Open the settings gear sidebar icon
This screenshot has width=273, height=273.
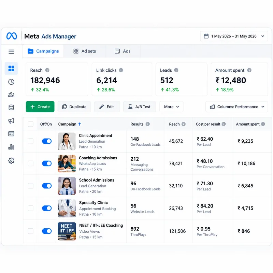pos(11,160)
